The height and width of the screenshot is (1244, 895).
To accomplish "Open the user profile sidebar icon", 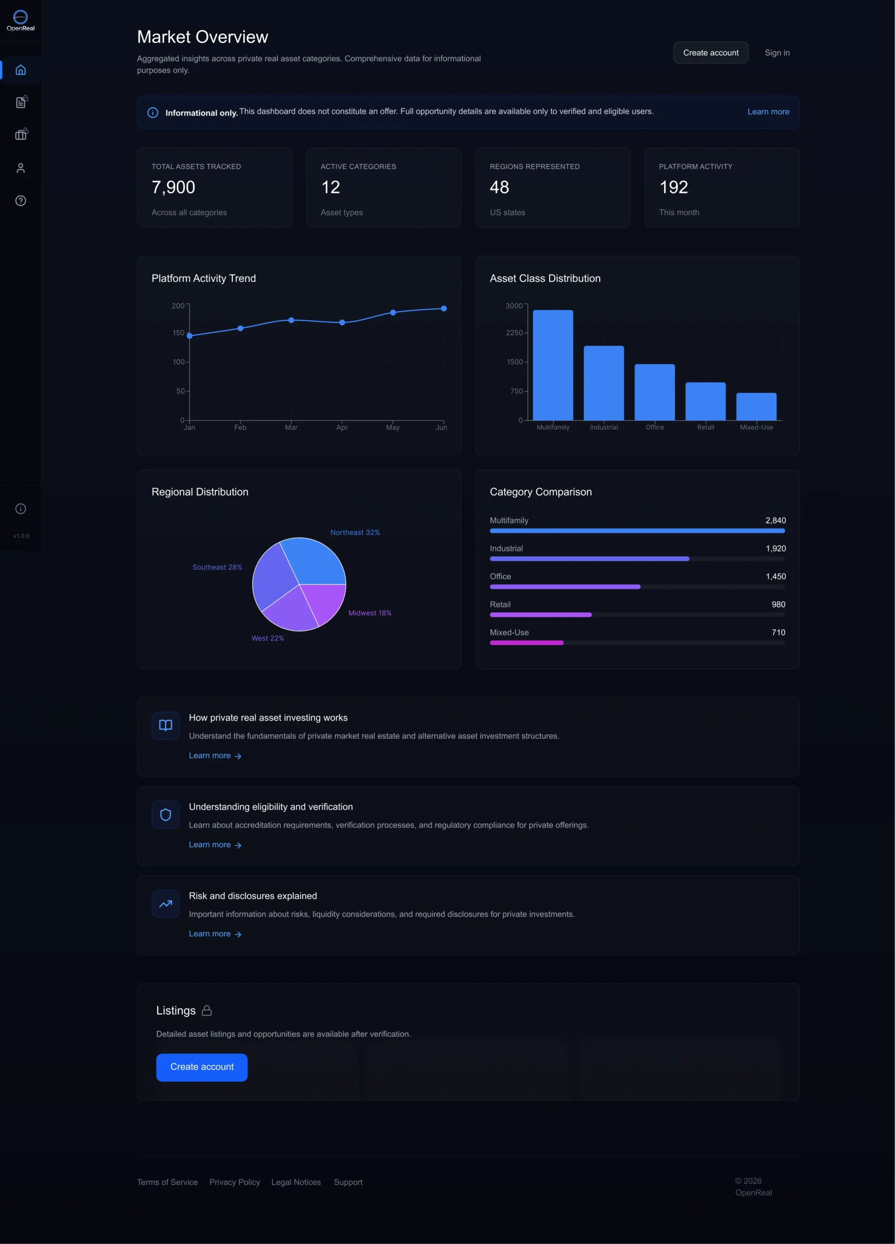I will pyautogui.click(x=21, y=168).
